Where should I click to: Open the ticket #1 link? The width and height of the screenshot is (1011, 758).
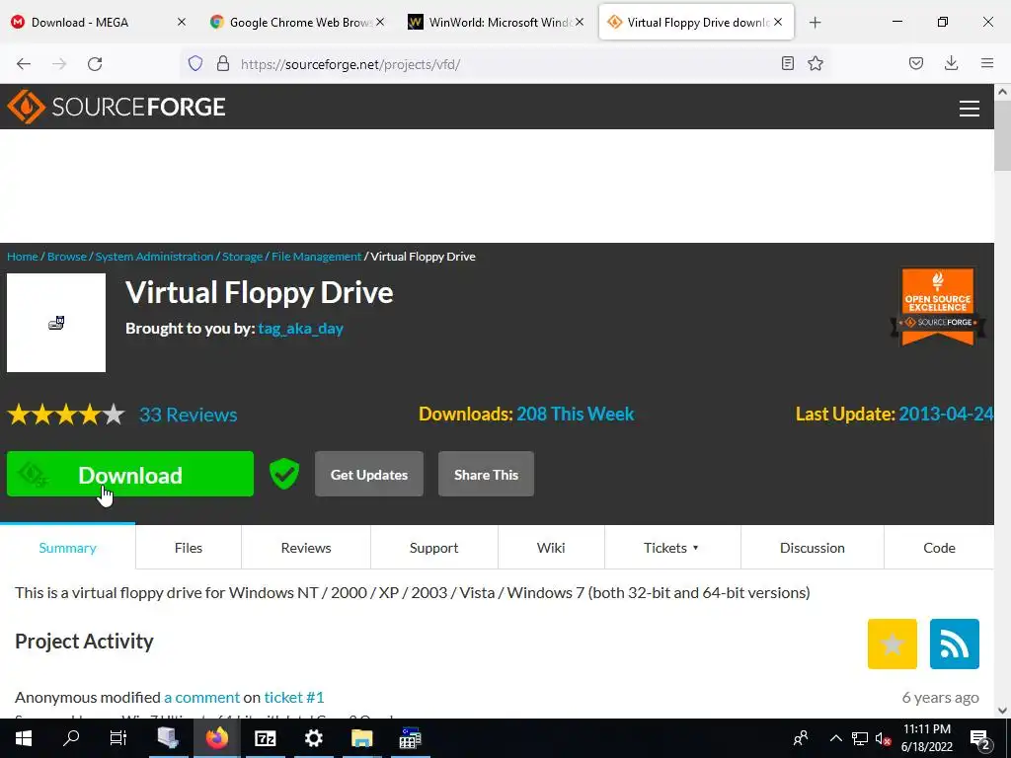pyautogui.click(x=294, y=697)
